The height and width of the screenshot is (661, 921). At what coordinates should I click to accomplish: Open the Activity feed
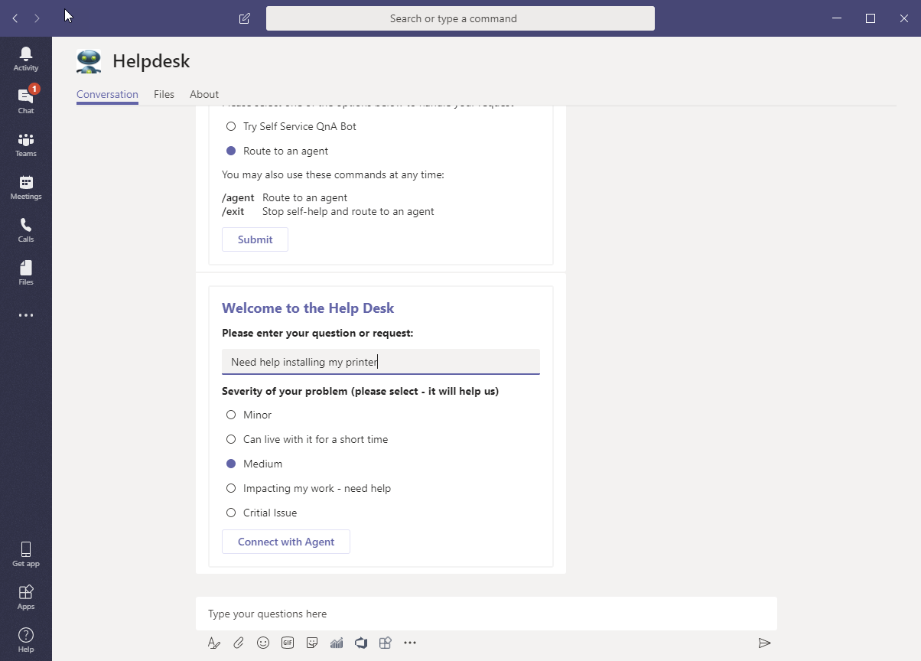pos(26,58)
